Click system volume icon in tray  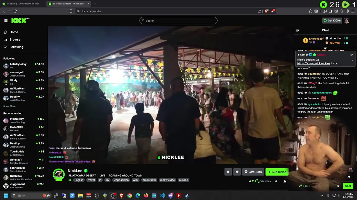pos(338,196)
